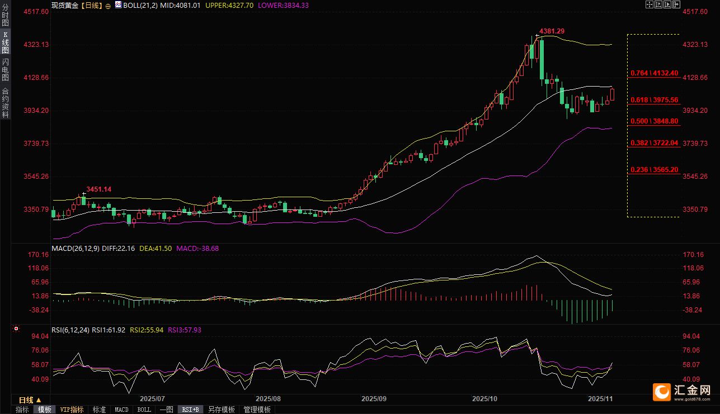
Task: Click the circled plus icon beside 日线 title
Action: point(108,5)
